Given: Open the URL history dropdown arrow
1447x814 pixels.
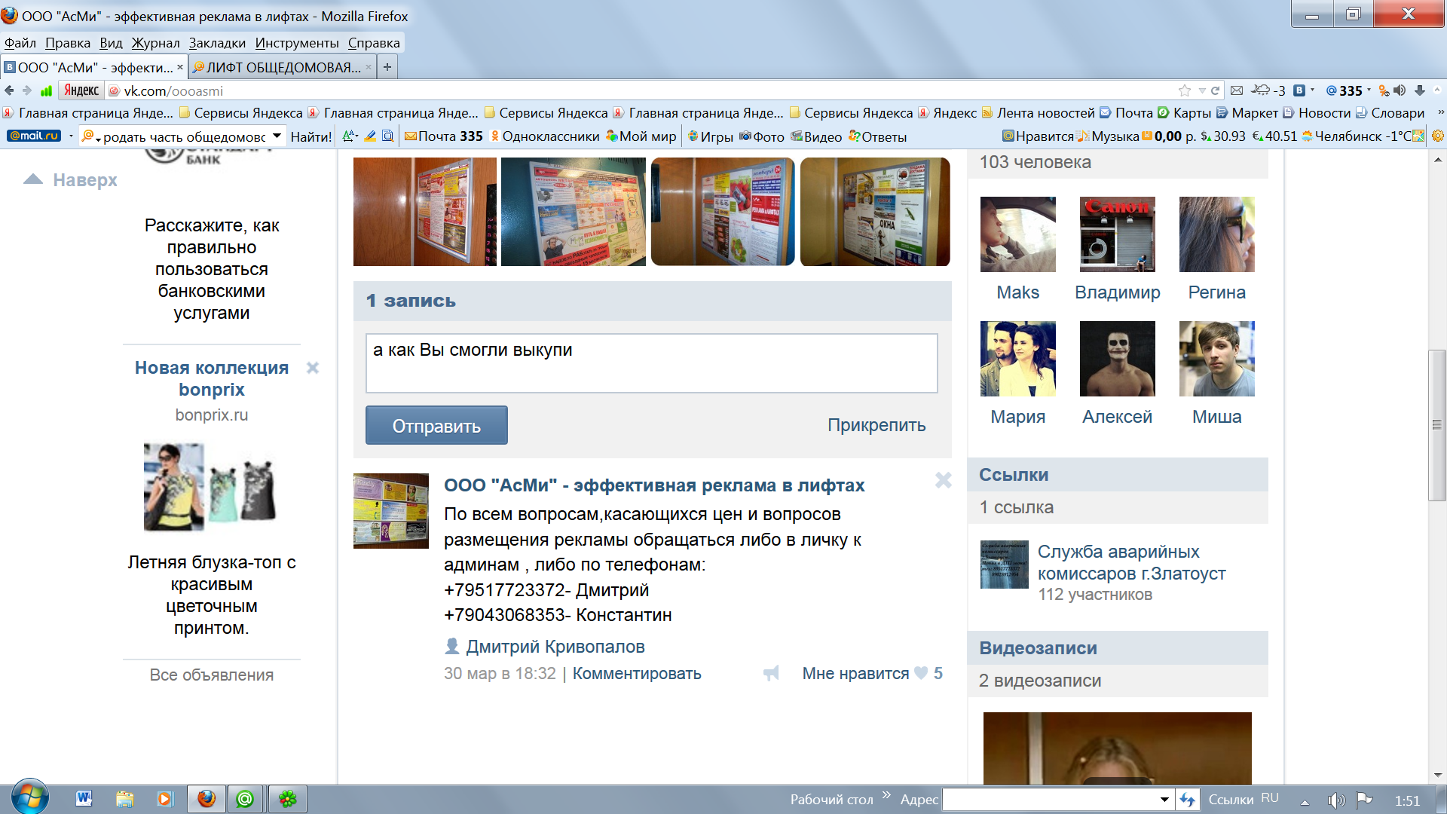Looking at the screenshot, I should (1202, 90).
